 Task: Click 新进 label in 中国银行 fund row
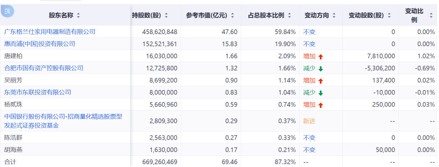click(x=309, y=121)
